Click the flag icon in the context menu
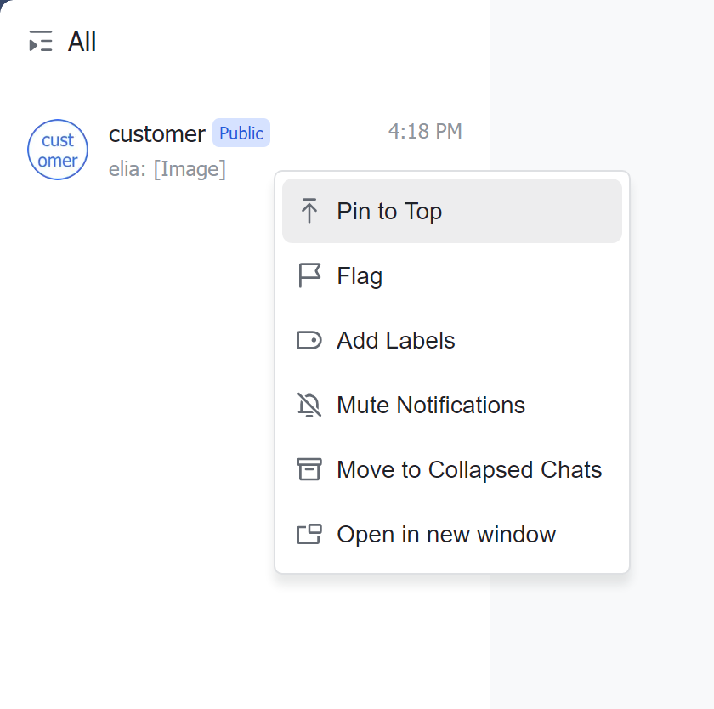 (x=309, y=275)
